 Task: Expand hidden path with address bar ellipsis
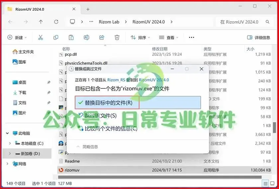[91, 22]
